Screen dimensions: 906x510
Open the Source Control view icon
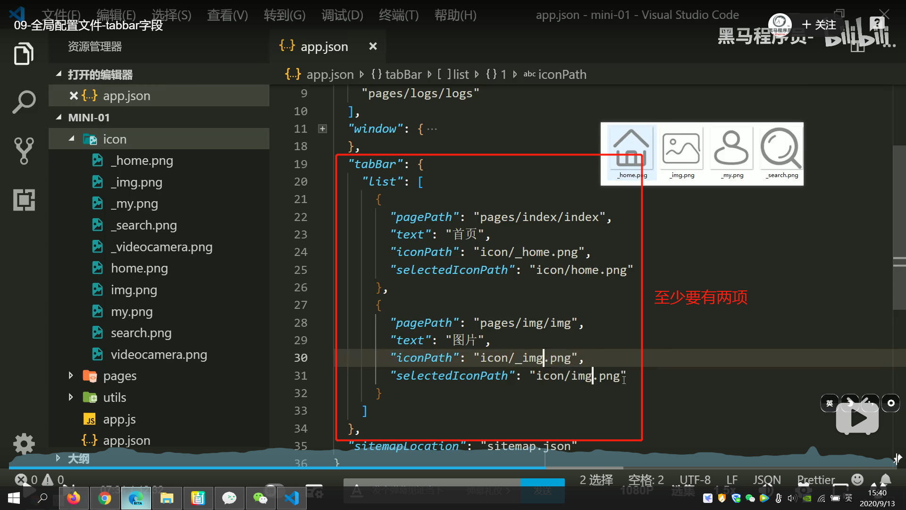(x=24, y=151)
